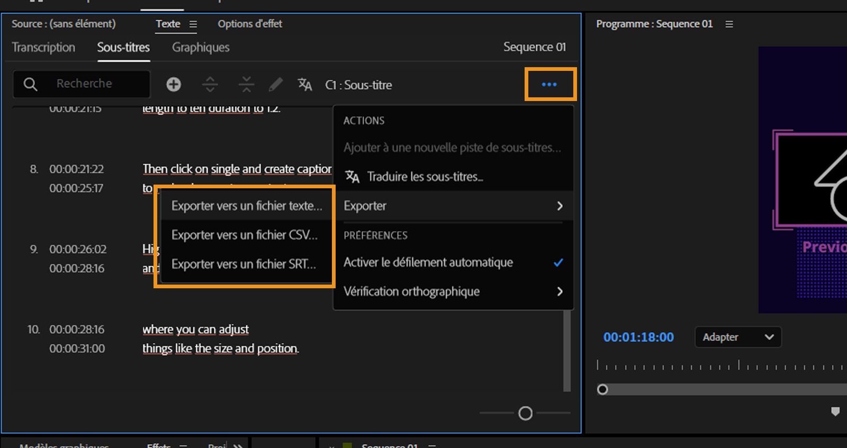
Task: Click the Sequence 01 label in Texte panel
Action: click(x=535, y=47)
